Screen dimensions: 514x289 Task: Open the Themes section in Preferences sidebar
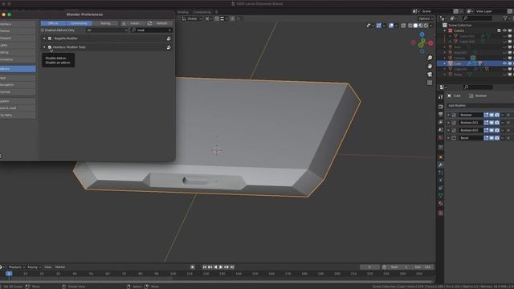18,31
